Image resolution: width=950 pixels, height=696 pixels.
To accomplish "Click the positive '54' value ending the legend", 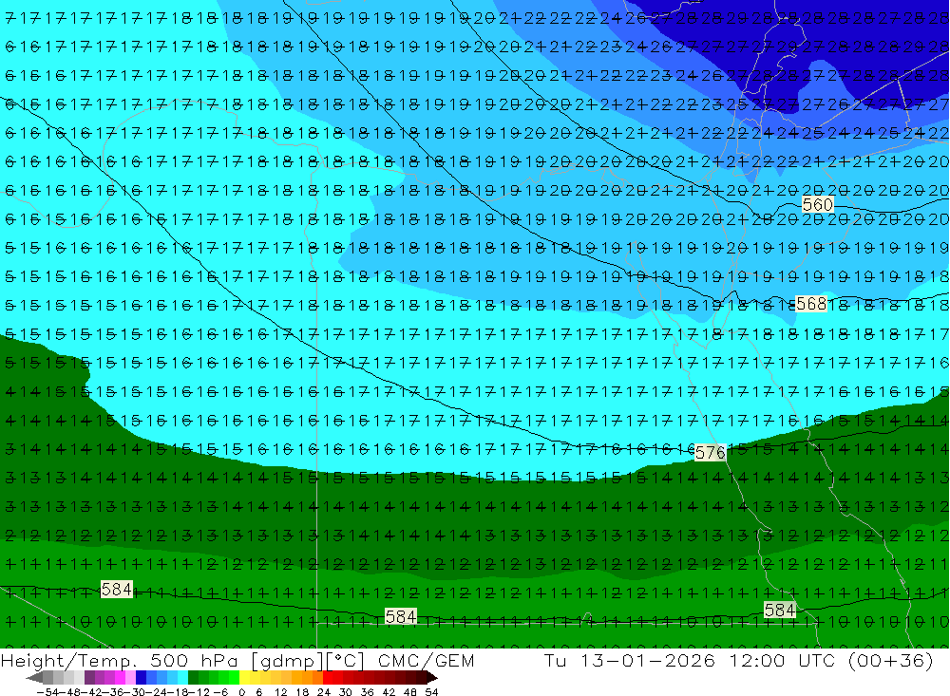I will pos(432,692).
